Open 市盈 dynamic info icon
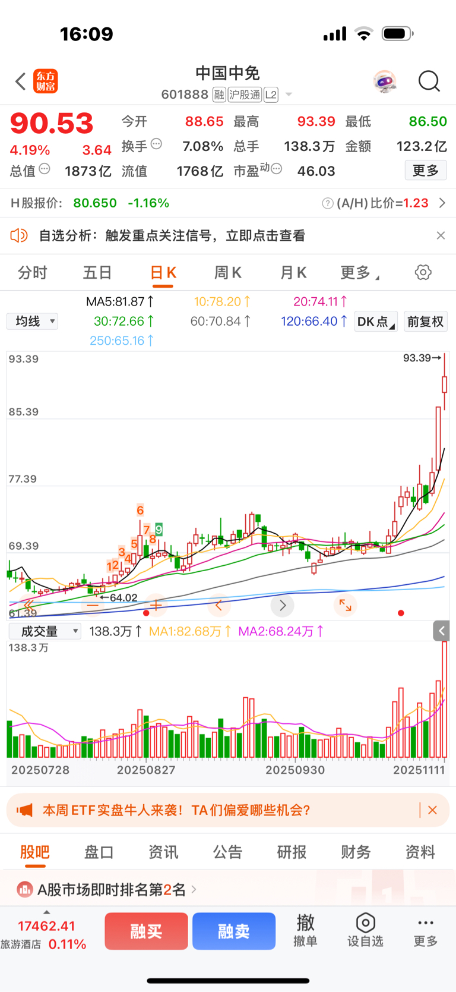Screen dimensions: 456x992 tap(276, 169)
